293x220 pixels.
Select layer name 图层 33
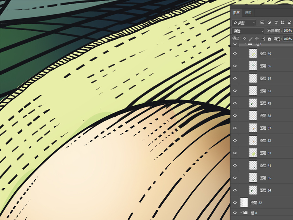tap(265, 153)
